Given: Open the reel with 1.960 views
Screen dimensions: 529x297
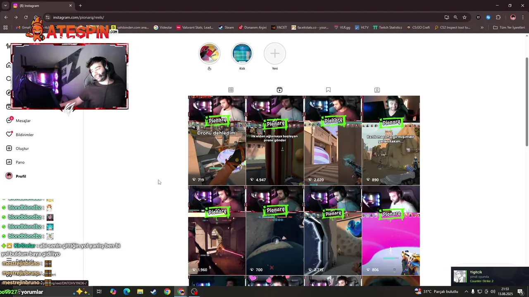Looking at the screenshot, I should pos(217,230).
